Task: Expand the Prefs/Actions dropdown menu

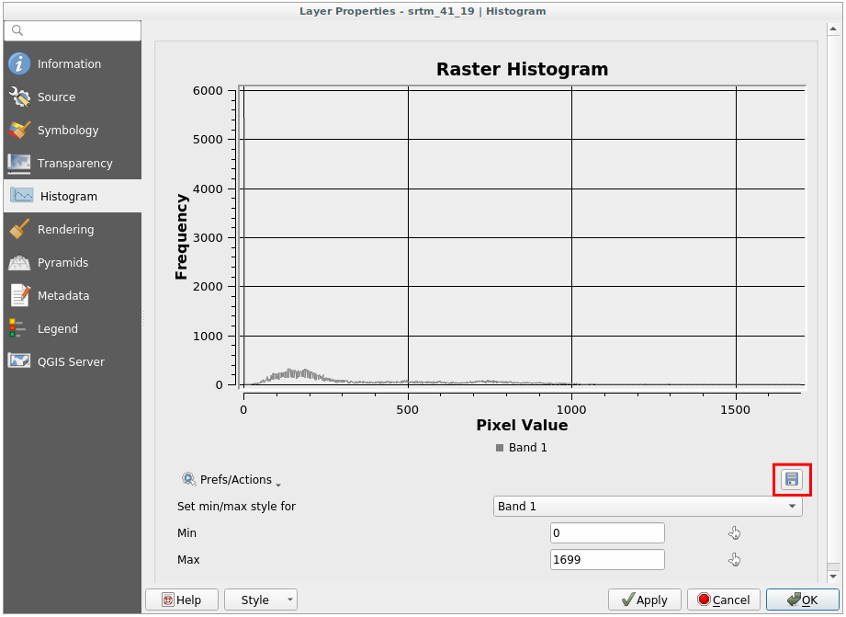Action: click(x=231, y=480)
